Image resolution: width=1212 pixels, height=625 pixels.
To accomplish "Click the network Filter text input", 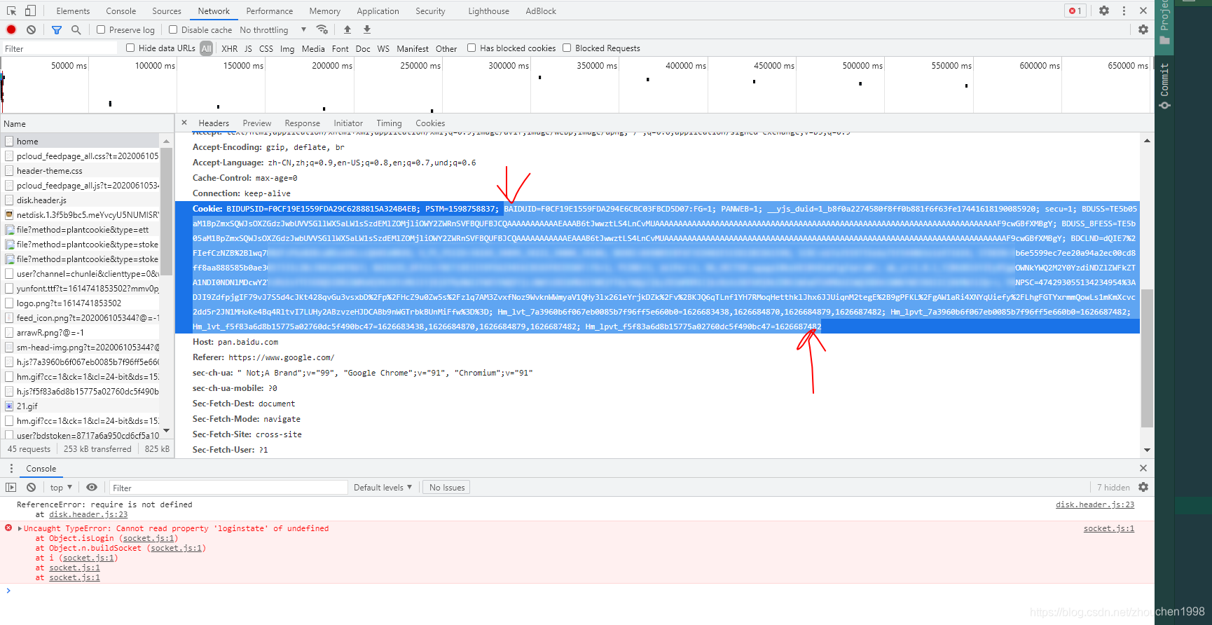I will [x=60, y=48].
